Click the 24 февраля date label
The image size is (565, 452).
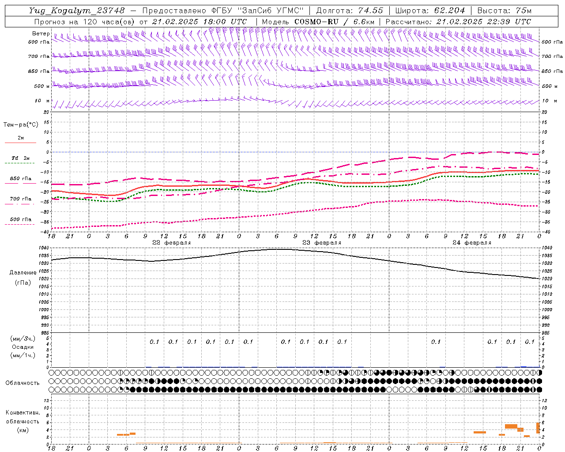tap(472, 243)
